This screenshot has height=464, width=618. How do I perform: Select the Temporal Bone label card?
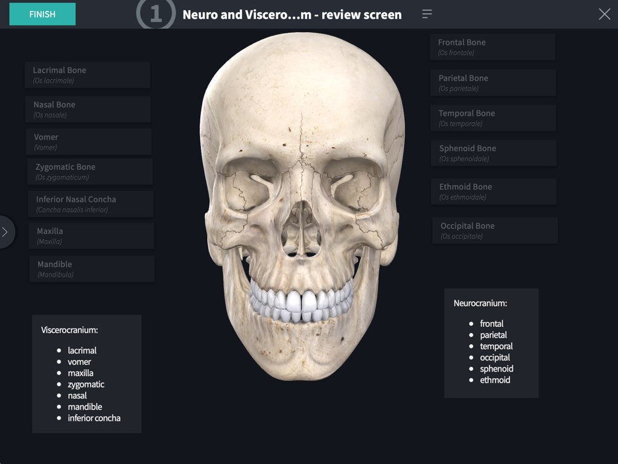coord(493,117)
